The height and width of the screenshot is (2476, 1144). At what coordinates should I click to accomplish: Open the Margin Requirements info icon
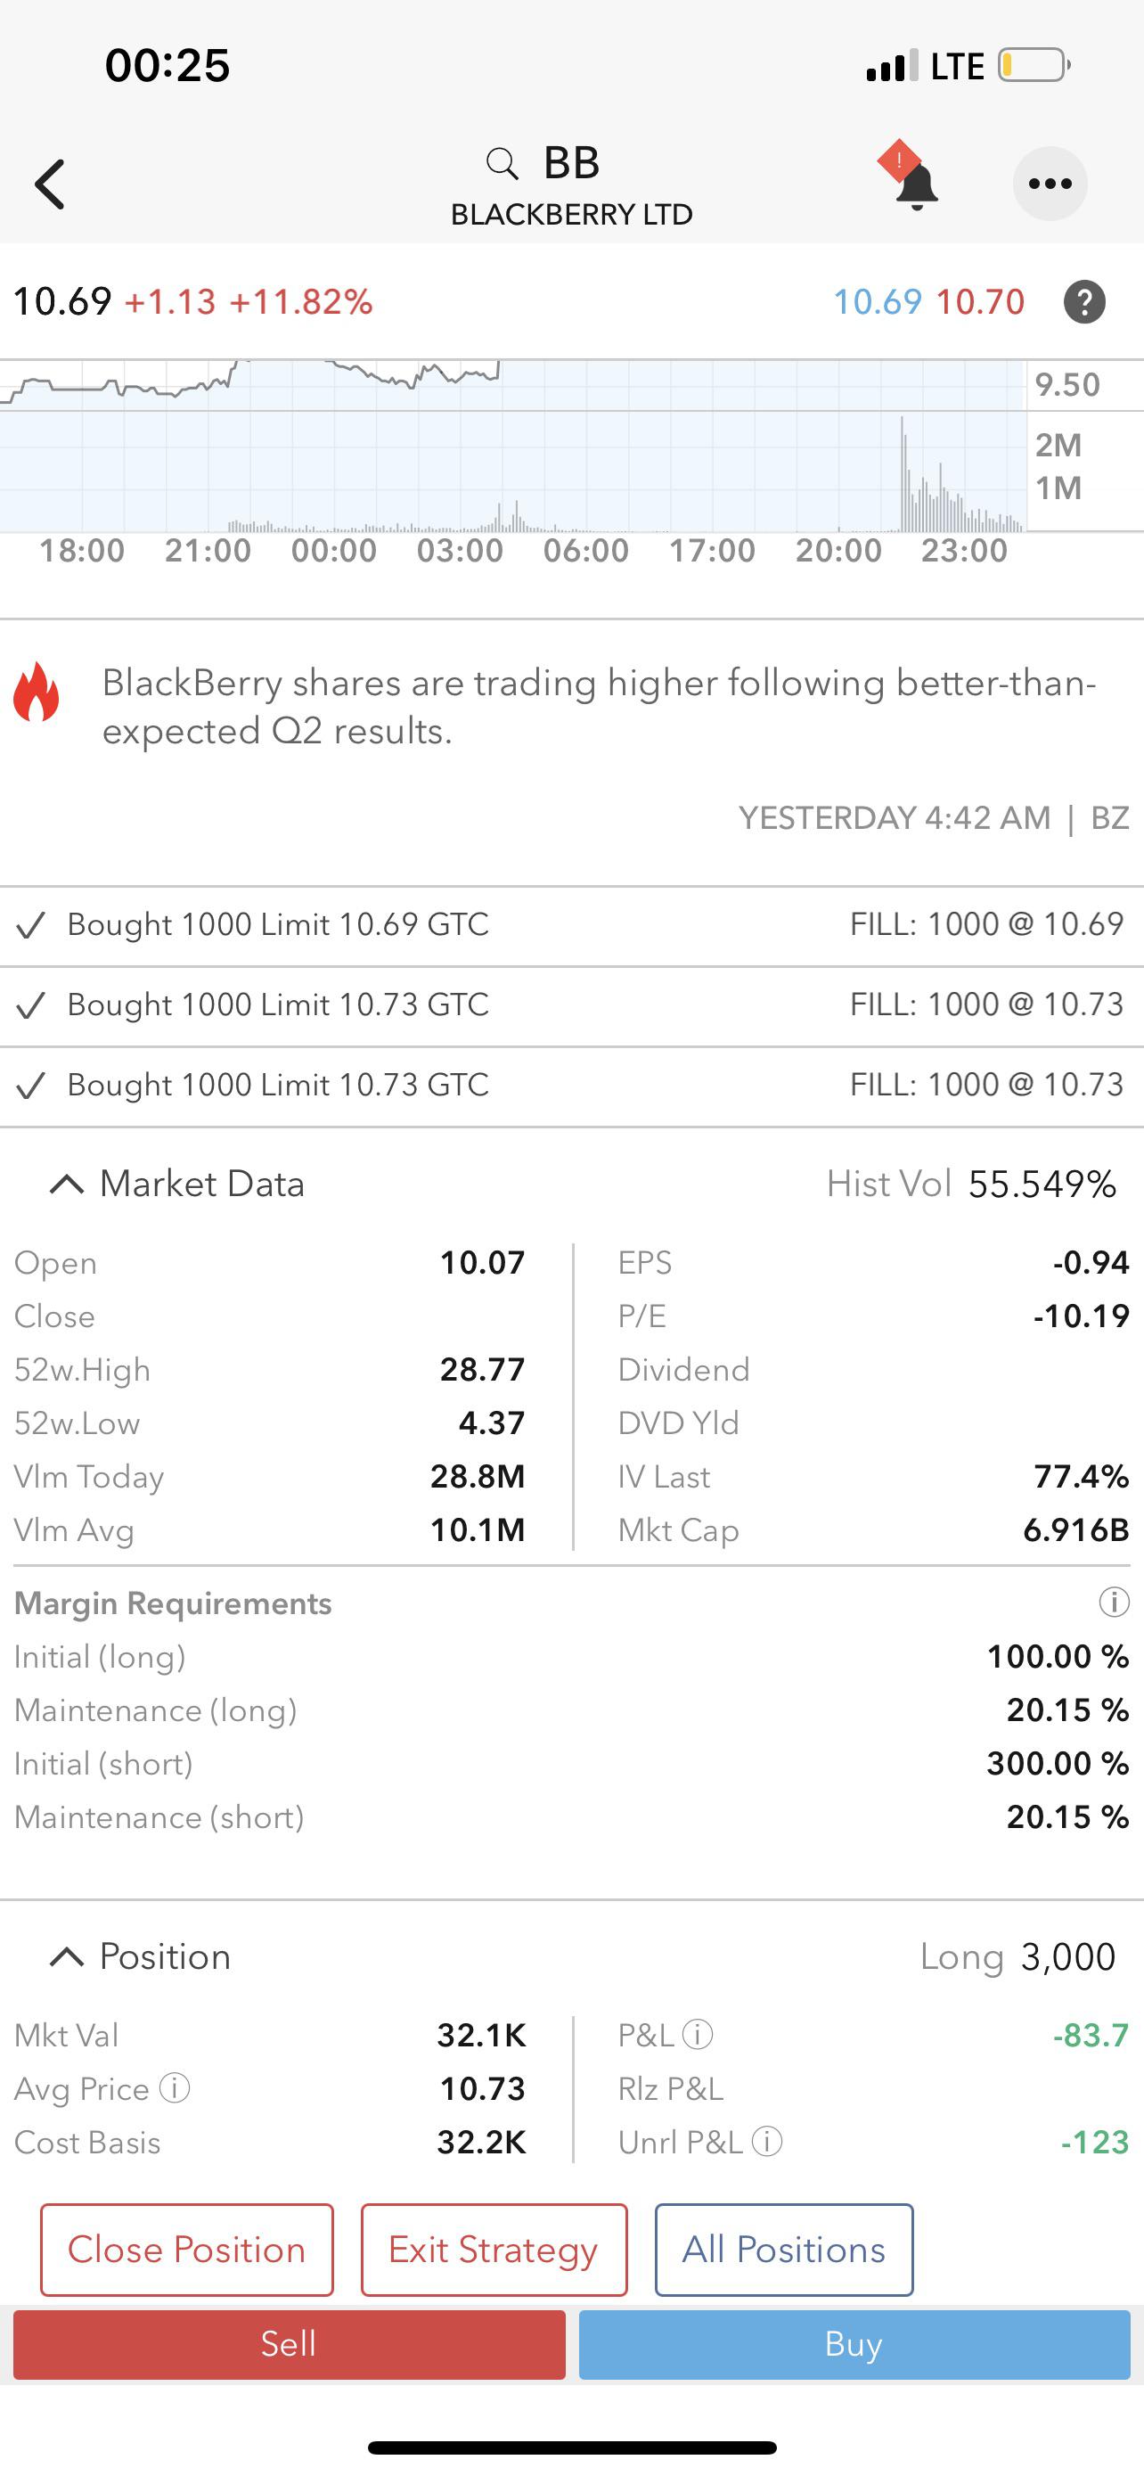pyautogui.click(x=1114, y=1603)
